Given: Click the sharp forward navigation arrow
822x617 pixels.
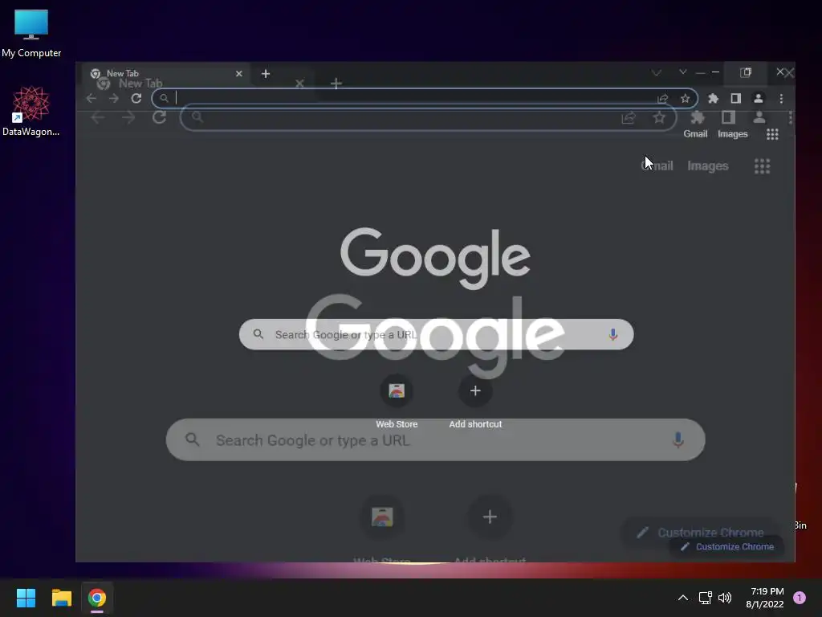Looking at the screenshot, I should pos(114,98).
